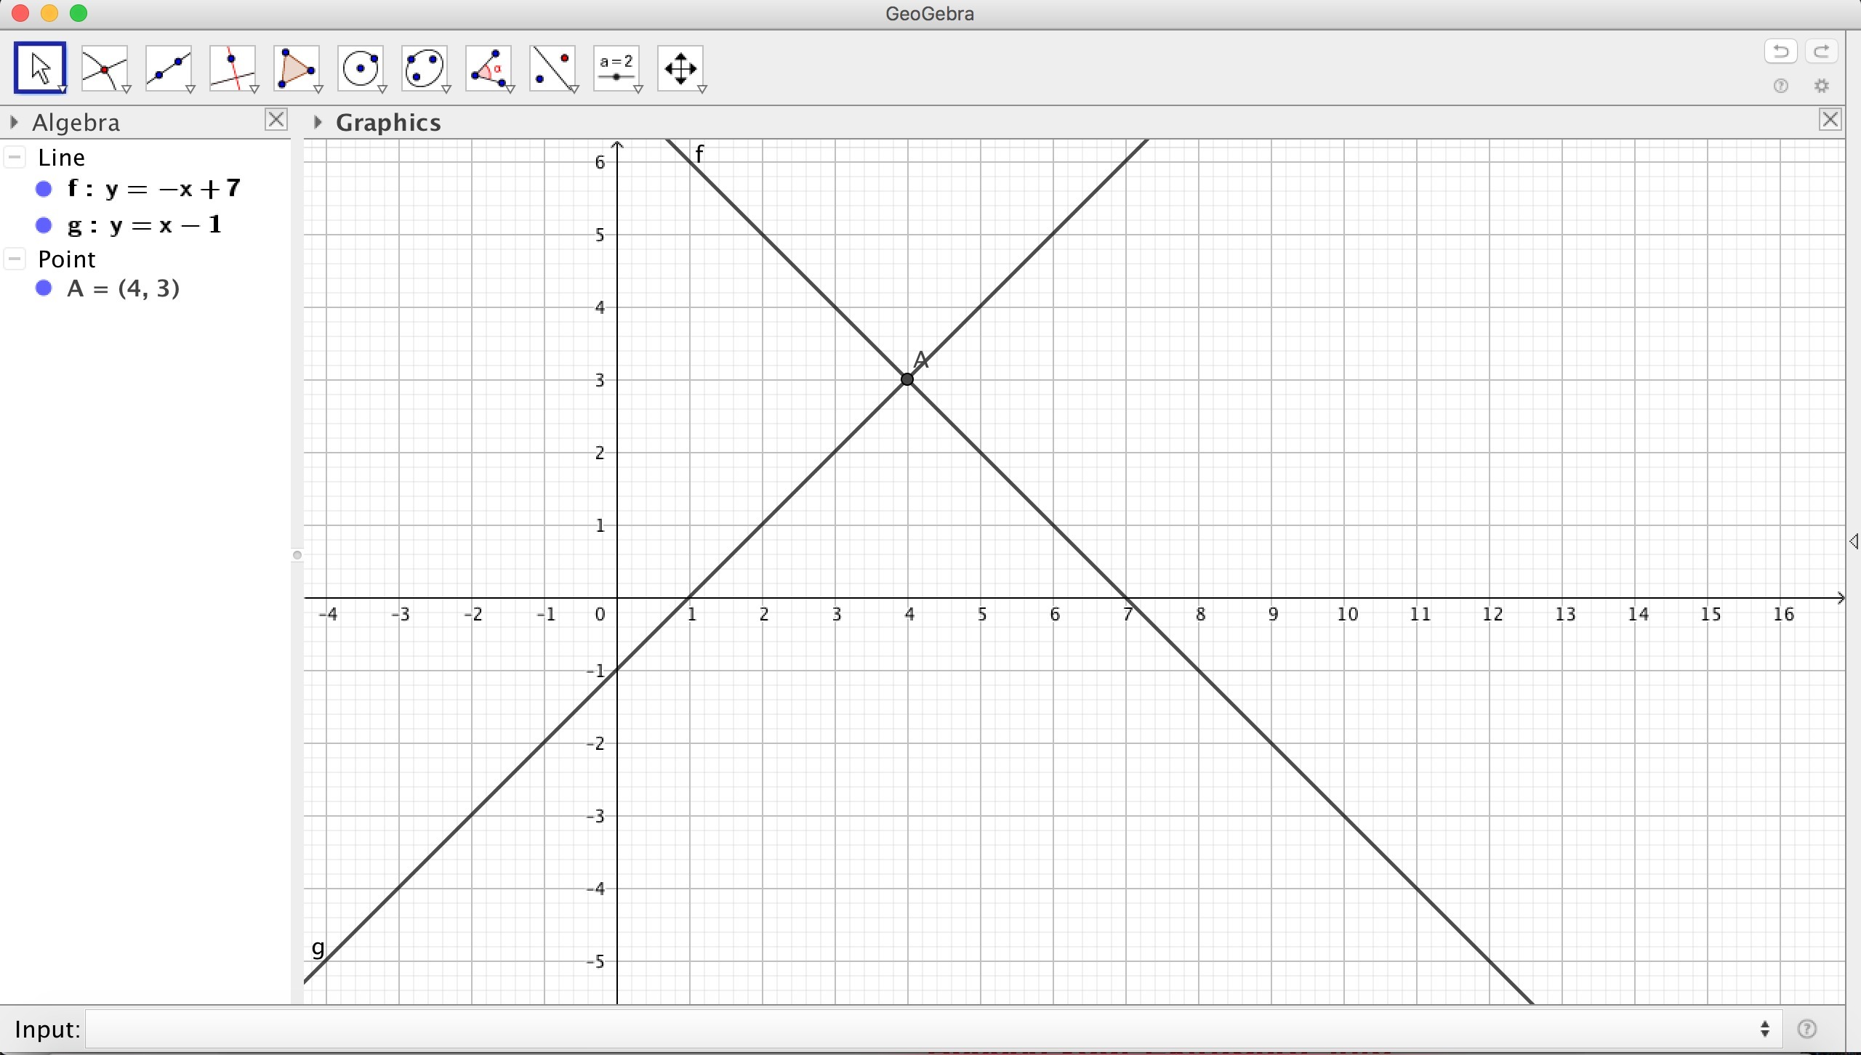Image resolution: width=1861 pixels, height=1055 pixels.
Task: Select the Slider tool
Action: (x=616, y=68)
